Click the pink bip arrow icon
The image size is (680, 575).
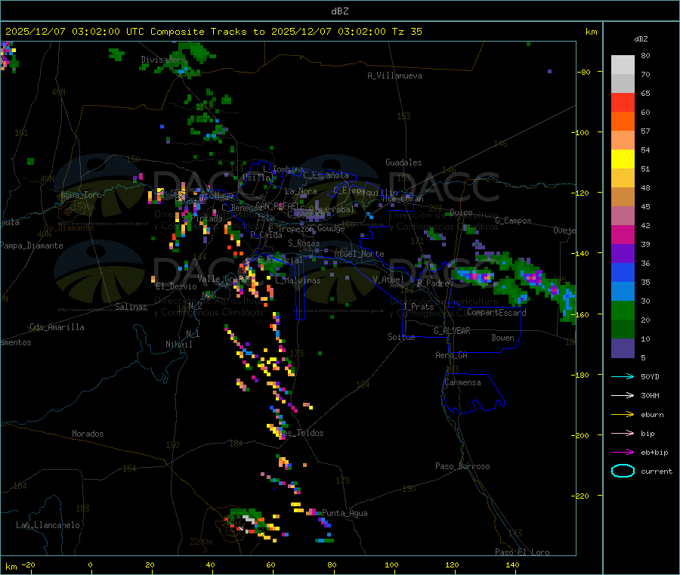click(623, 433)
